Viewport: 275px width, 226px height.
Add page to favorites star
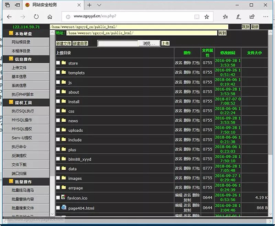[207, 17]
